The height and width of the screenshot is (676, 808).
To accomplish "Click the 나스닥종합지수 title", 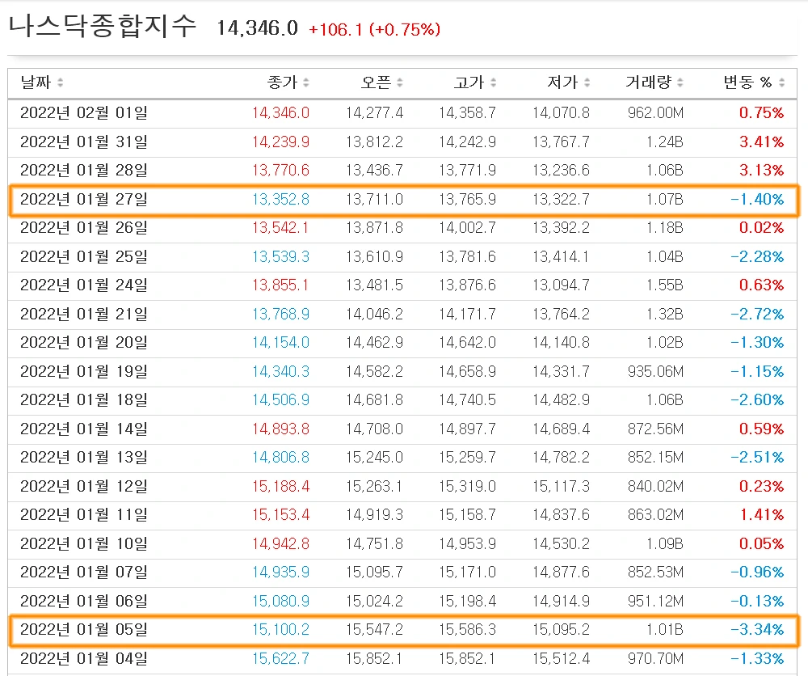I will [x=103, y=26].
